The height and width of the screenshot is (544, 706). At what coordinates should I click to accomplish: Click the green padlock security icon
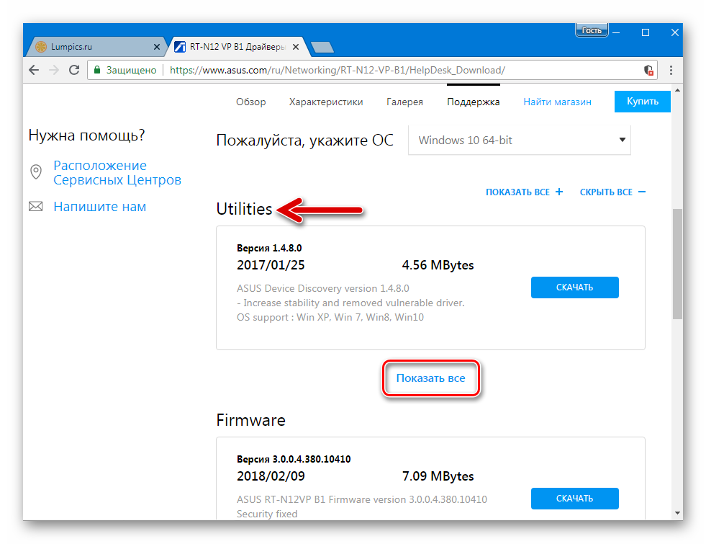[97, 69]
